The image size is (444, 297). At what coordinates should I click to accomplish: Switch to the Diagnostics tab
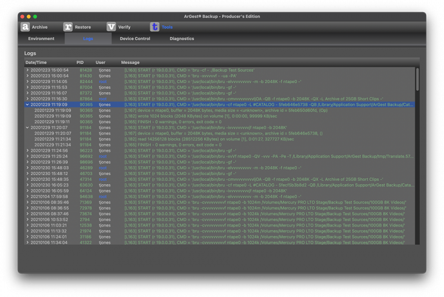click(x=182, y=39)
